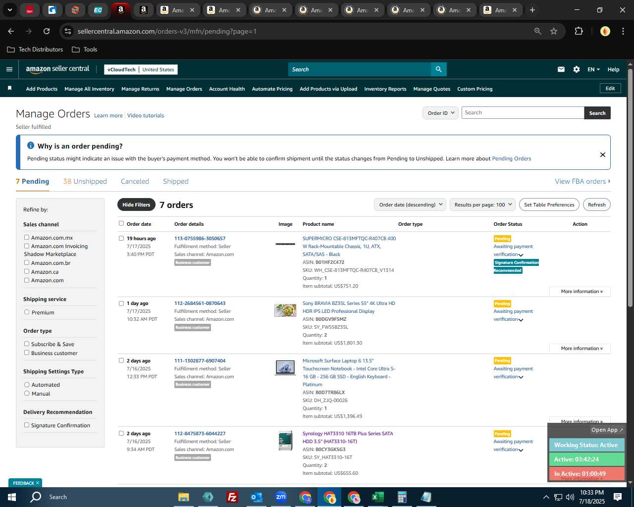Tick the select-all orders checkbox in table header
The height and width of the screenshot is (507, 634).
(121, 223)
